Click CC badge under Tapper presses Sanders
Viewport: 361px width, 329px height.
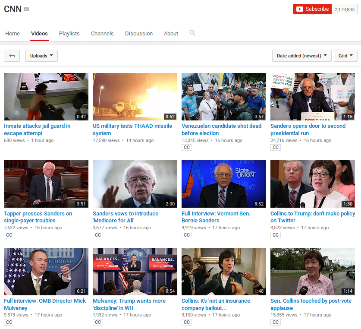click(9, 235)
